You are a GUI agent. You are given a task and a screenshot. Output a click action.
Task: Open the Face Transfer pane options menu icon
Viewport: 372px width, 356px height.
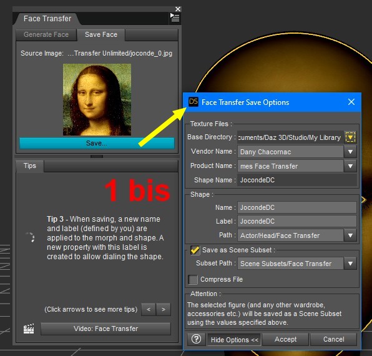click(175, 17)
